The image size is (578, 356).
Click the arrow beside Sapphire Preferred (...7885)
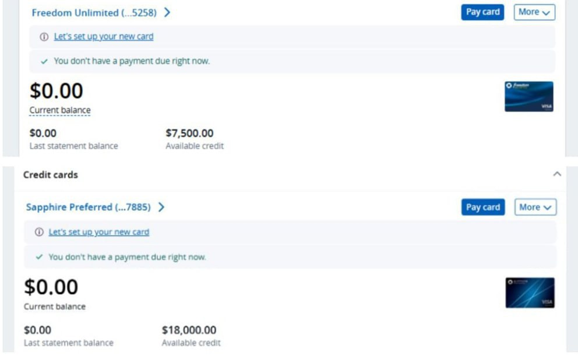[x=161, y=207]
